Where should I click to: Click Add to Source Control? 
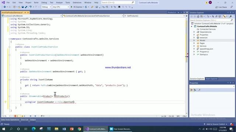[215, 124]
